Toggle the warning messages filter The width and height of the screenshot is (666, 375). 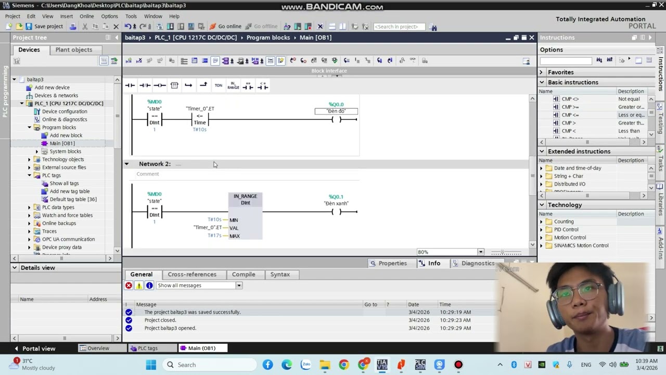tap(139, 285)
